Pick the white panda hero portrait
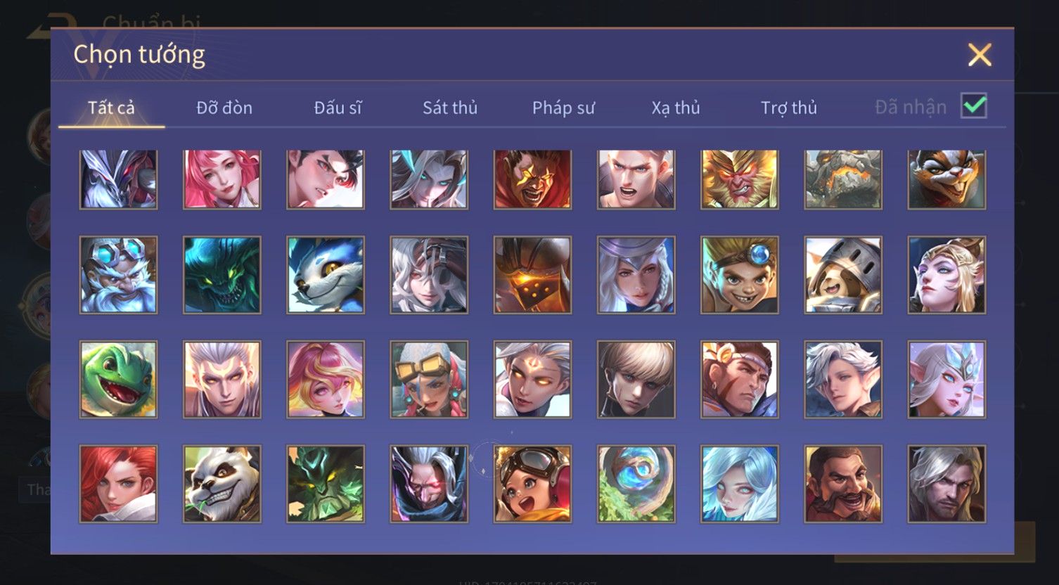This screenshot has width=1059, height=585. [222, 484]
